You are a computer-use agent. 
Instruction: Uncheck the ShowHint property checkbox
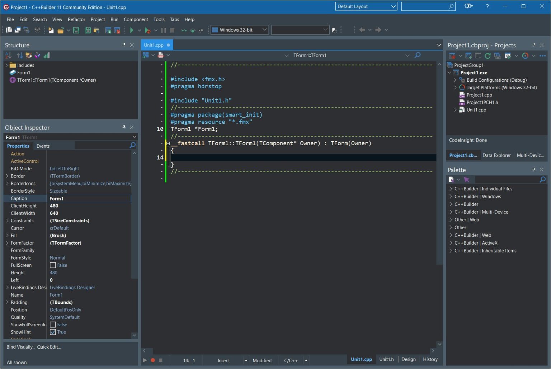click(53, 332)
